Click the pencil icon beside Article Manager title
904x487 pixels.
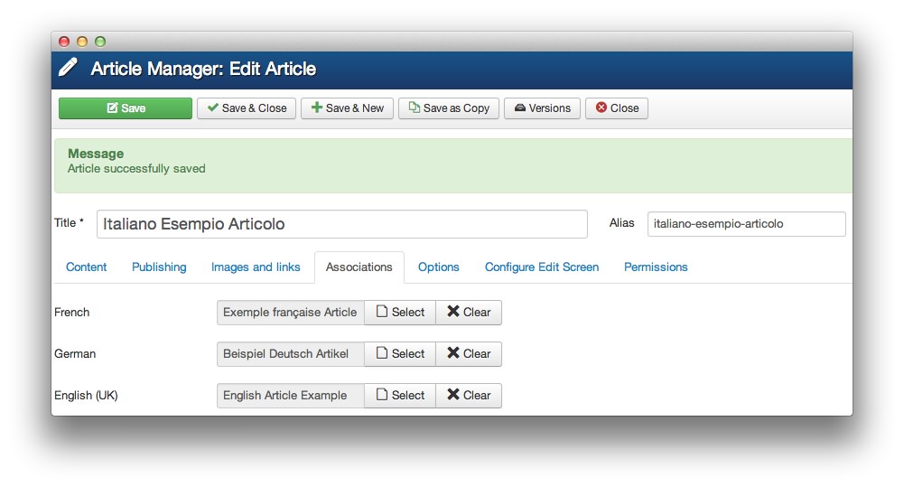point(69,69)
